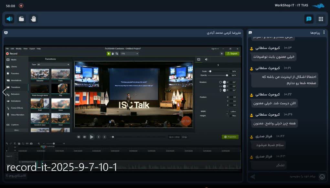Click the green Export button
Screen dimensions: 330x188
(x=232, y=54)
